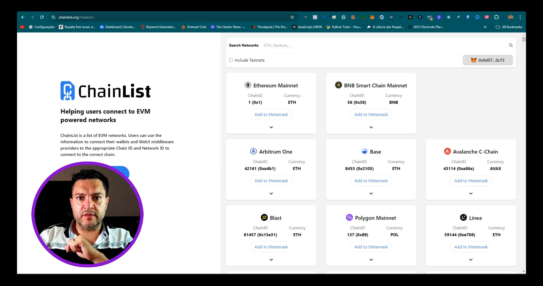Open the Royalty free music bookmark
Image resolution: width=543 pixels, height=286 pixels.
(77, 27)
